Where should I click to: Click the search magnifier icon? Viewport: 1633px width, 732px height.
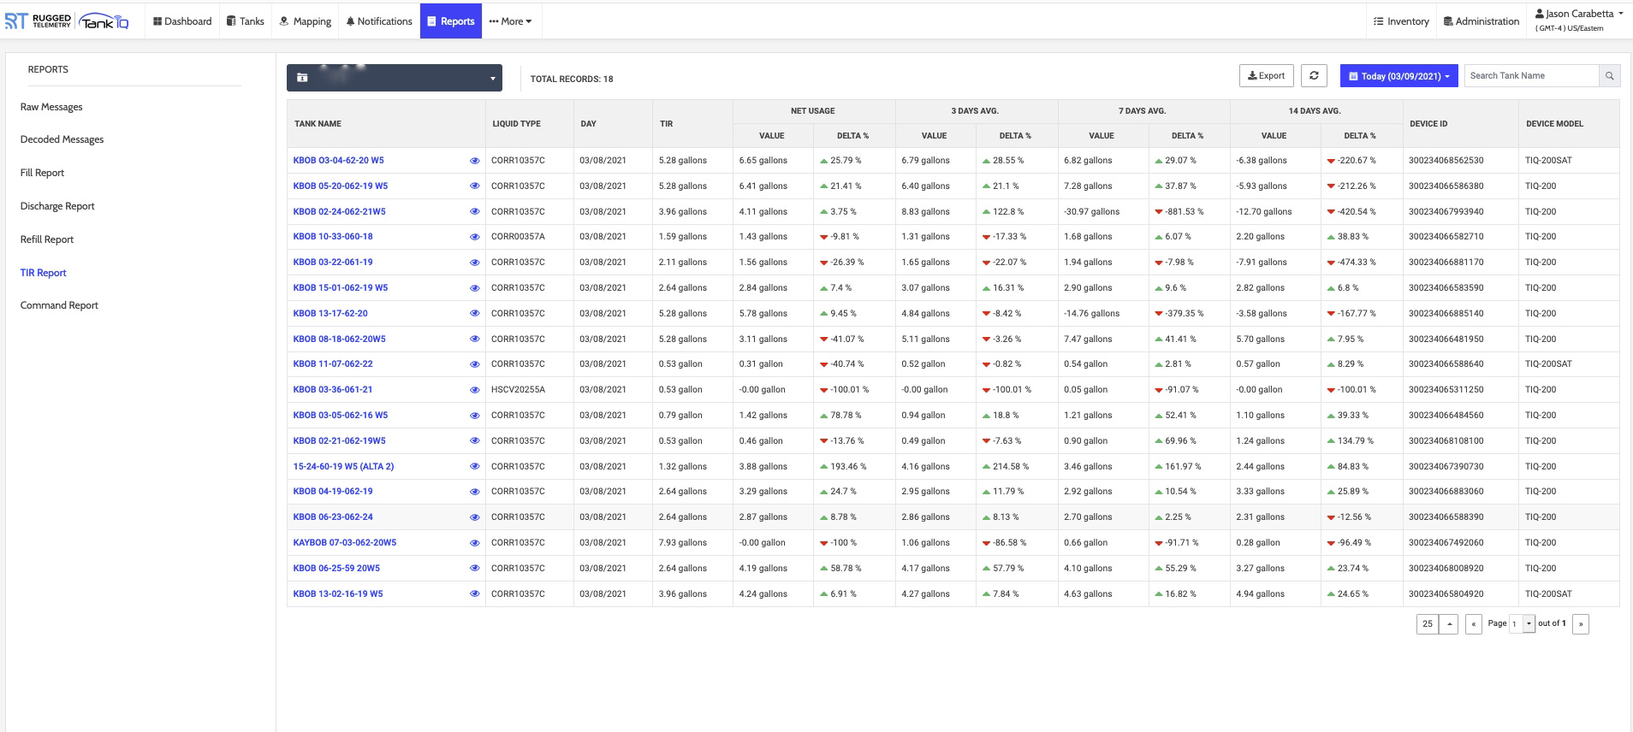pos(1609,76)
